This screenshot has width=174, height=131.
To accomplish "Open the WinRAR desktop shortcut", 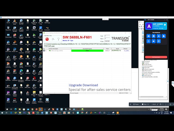I will click(15, 72).
